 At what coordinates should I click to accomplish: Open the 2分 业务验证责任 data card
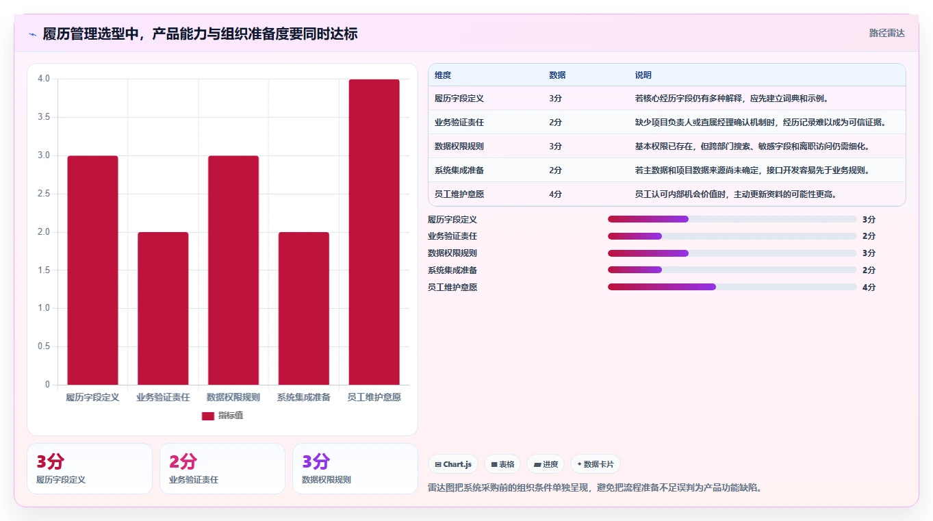pos(222,468)
